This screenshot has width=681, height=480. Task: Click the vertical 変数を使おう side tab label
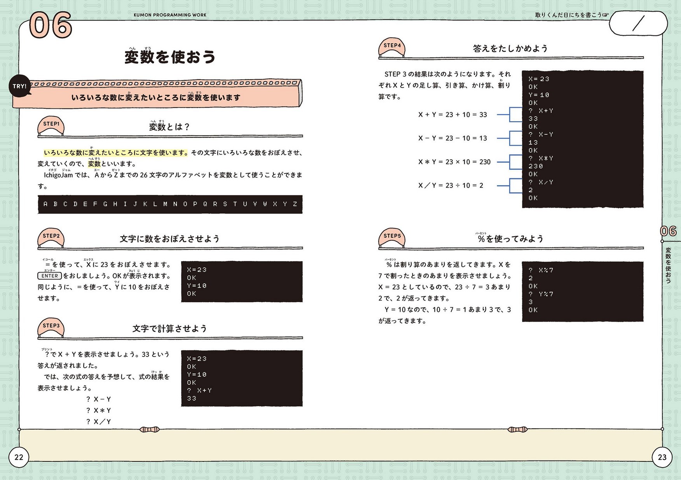point(668,265)
